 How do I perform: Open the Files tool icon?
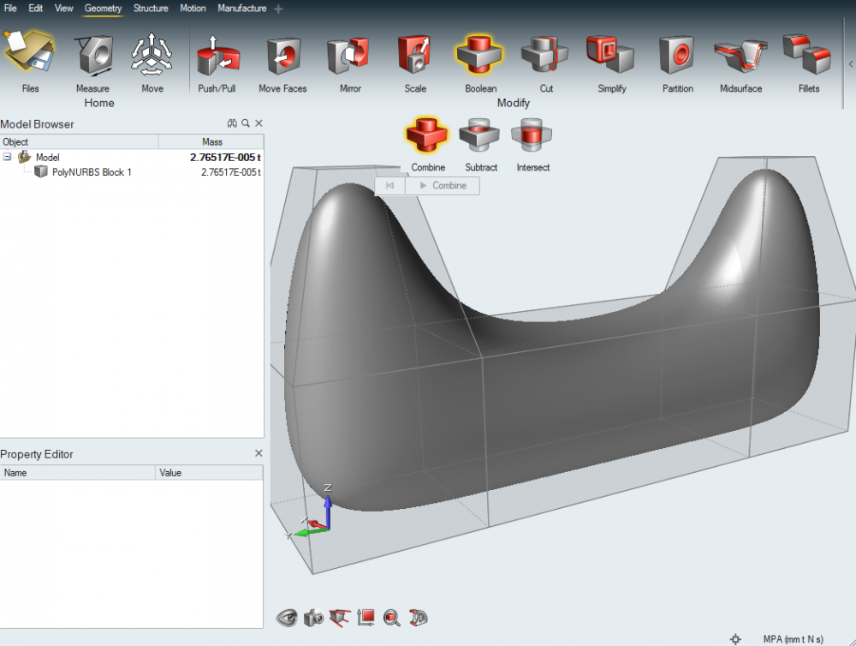[x=29, y=53]
